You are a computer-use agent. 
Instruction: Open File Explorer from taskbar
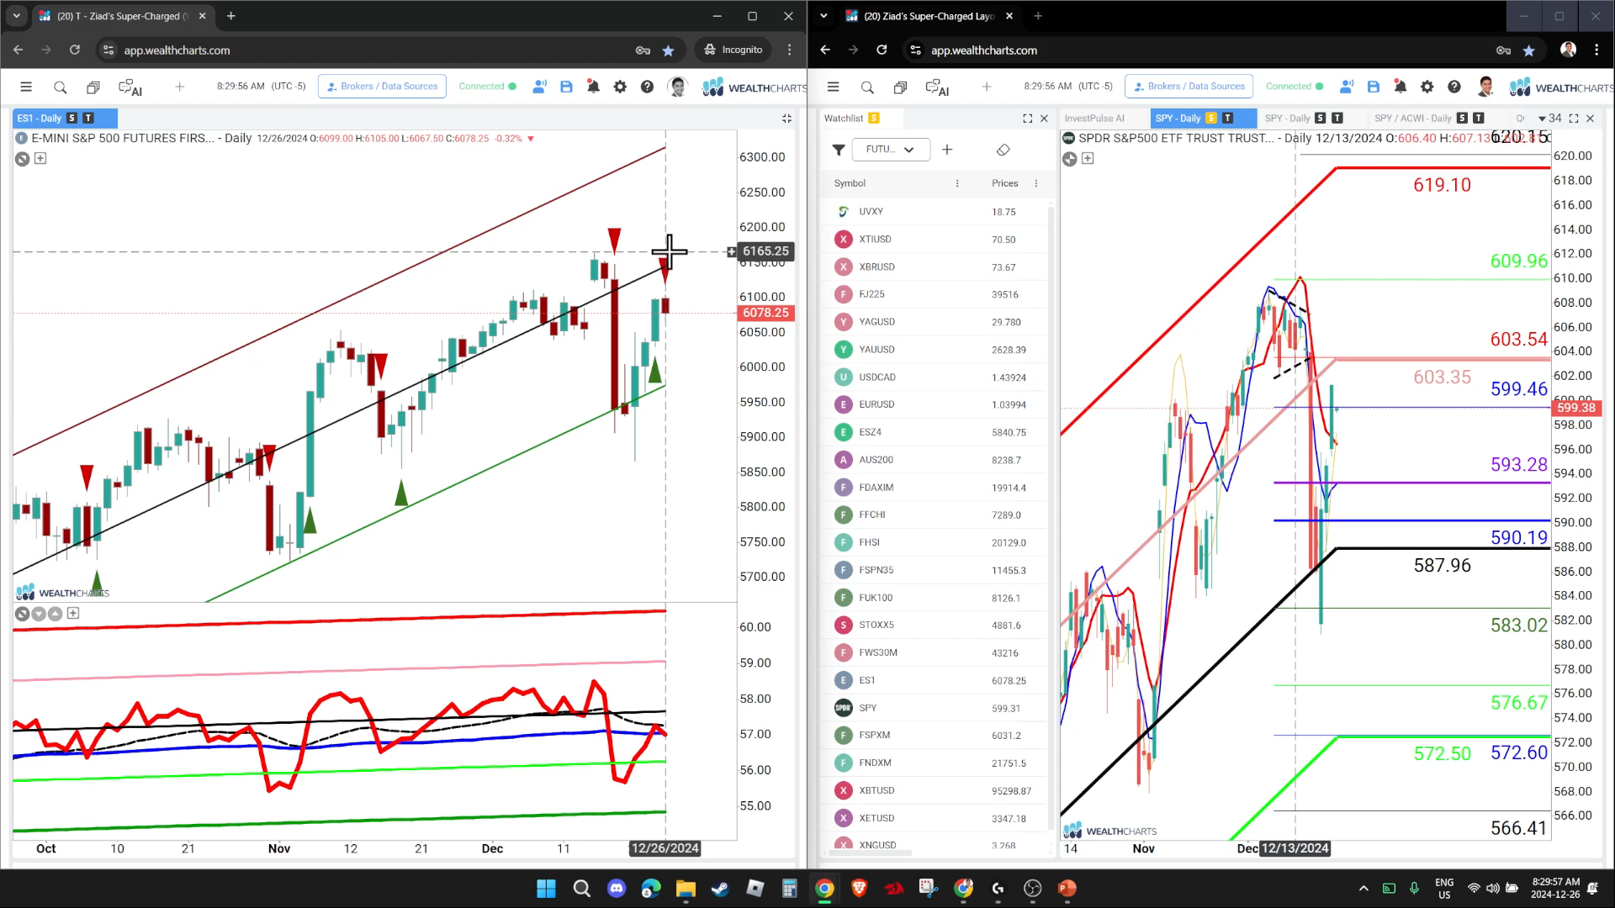click(x=686, y=888)
